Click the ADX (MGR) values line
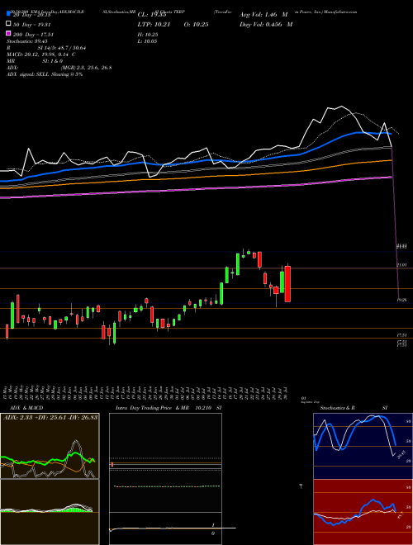The image size is (413, 545). tap(59, 68)
